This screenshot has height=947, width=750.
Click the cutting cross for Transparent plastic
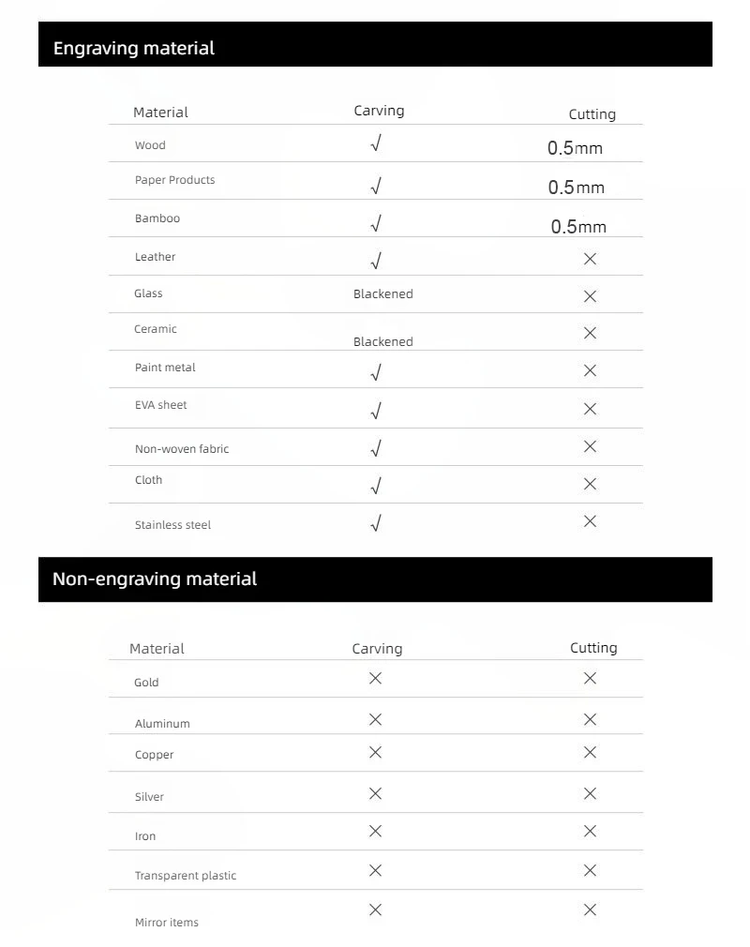point(590,870)
